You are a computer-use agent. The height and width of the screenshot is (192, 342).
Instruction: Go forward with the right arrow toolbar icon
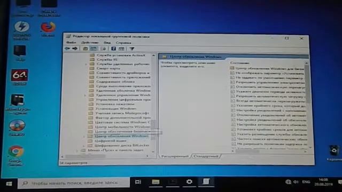75,49
